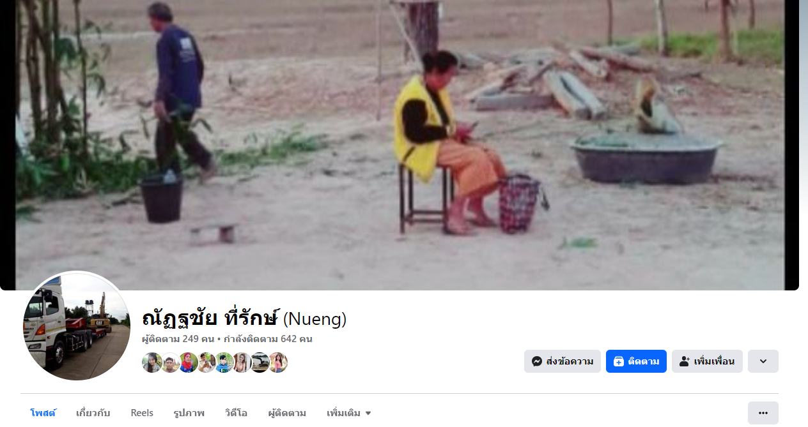Image resolution: width=808 pixels, height=427 pixels.
Task: Open the third follower avatar with red shirt
Action: point(188,363)
